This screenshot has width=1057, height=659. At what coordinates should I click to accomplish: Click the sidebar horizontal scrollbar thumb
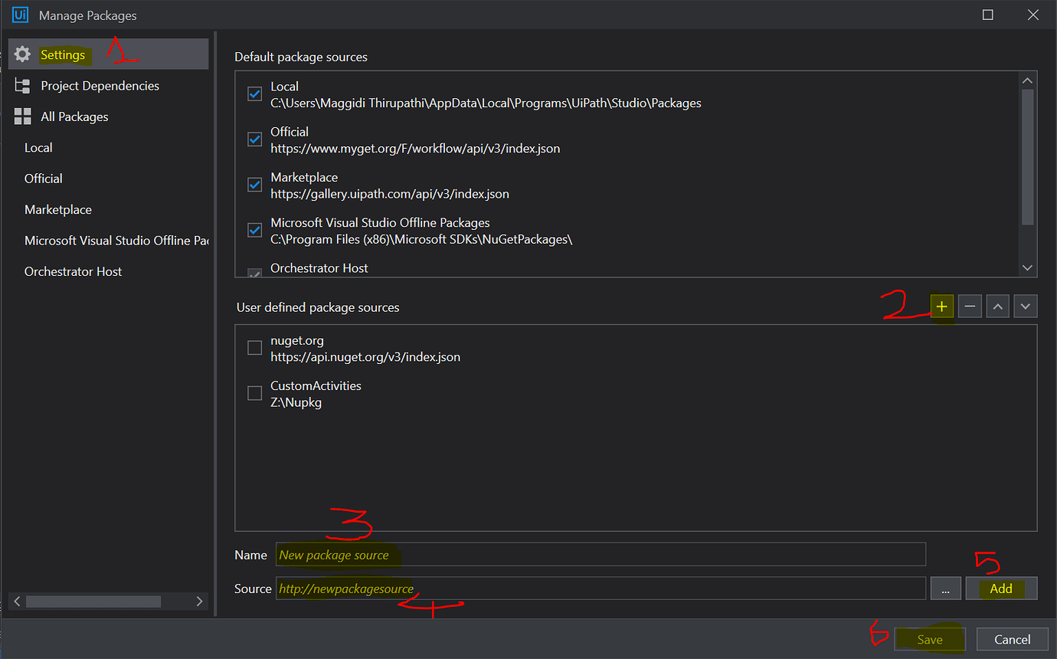93,602
